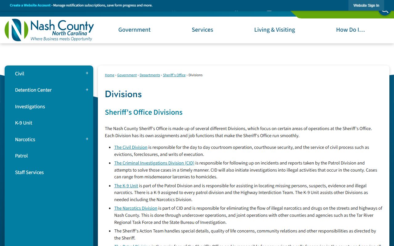Image resolution: width=394 pixels, height=246 pixels.
Task: Follow the Departments breadcrumb link
Action: 150,75
